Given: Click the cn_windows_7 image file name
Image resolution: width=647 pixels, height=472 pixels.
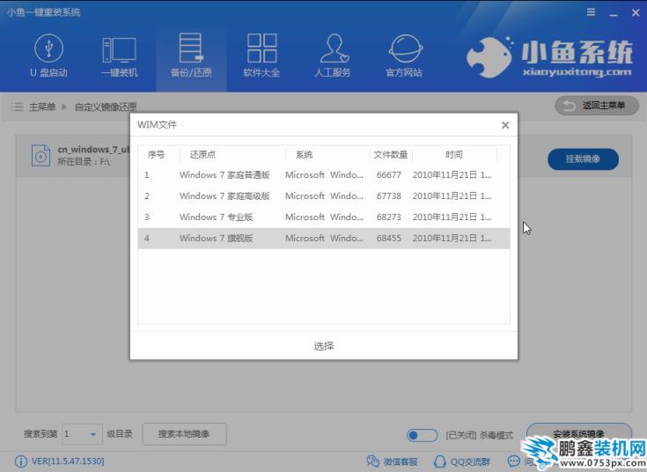Looking at the screenshot, I should 93,150.
